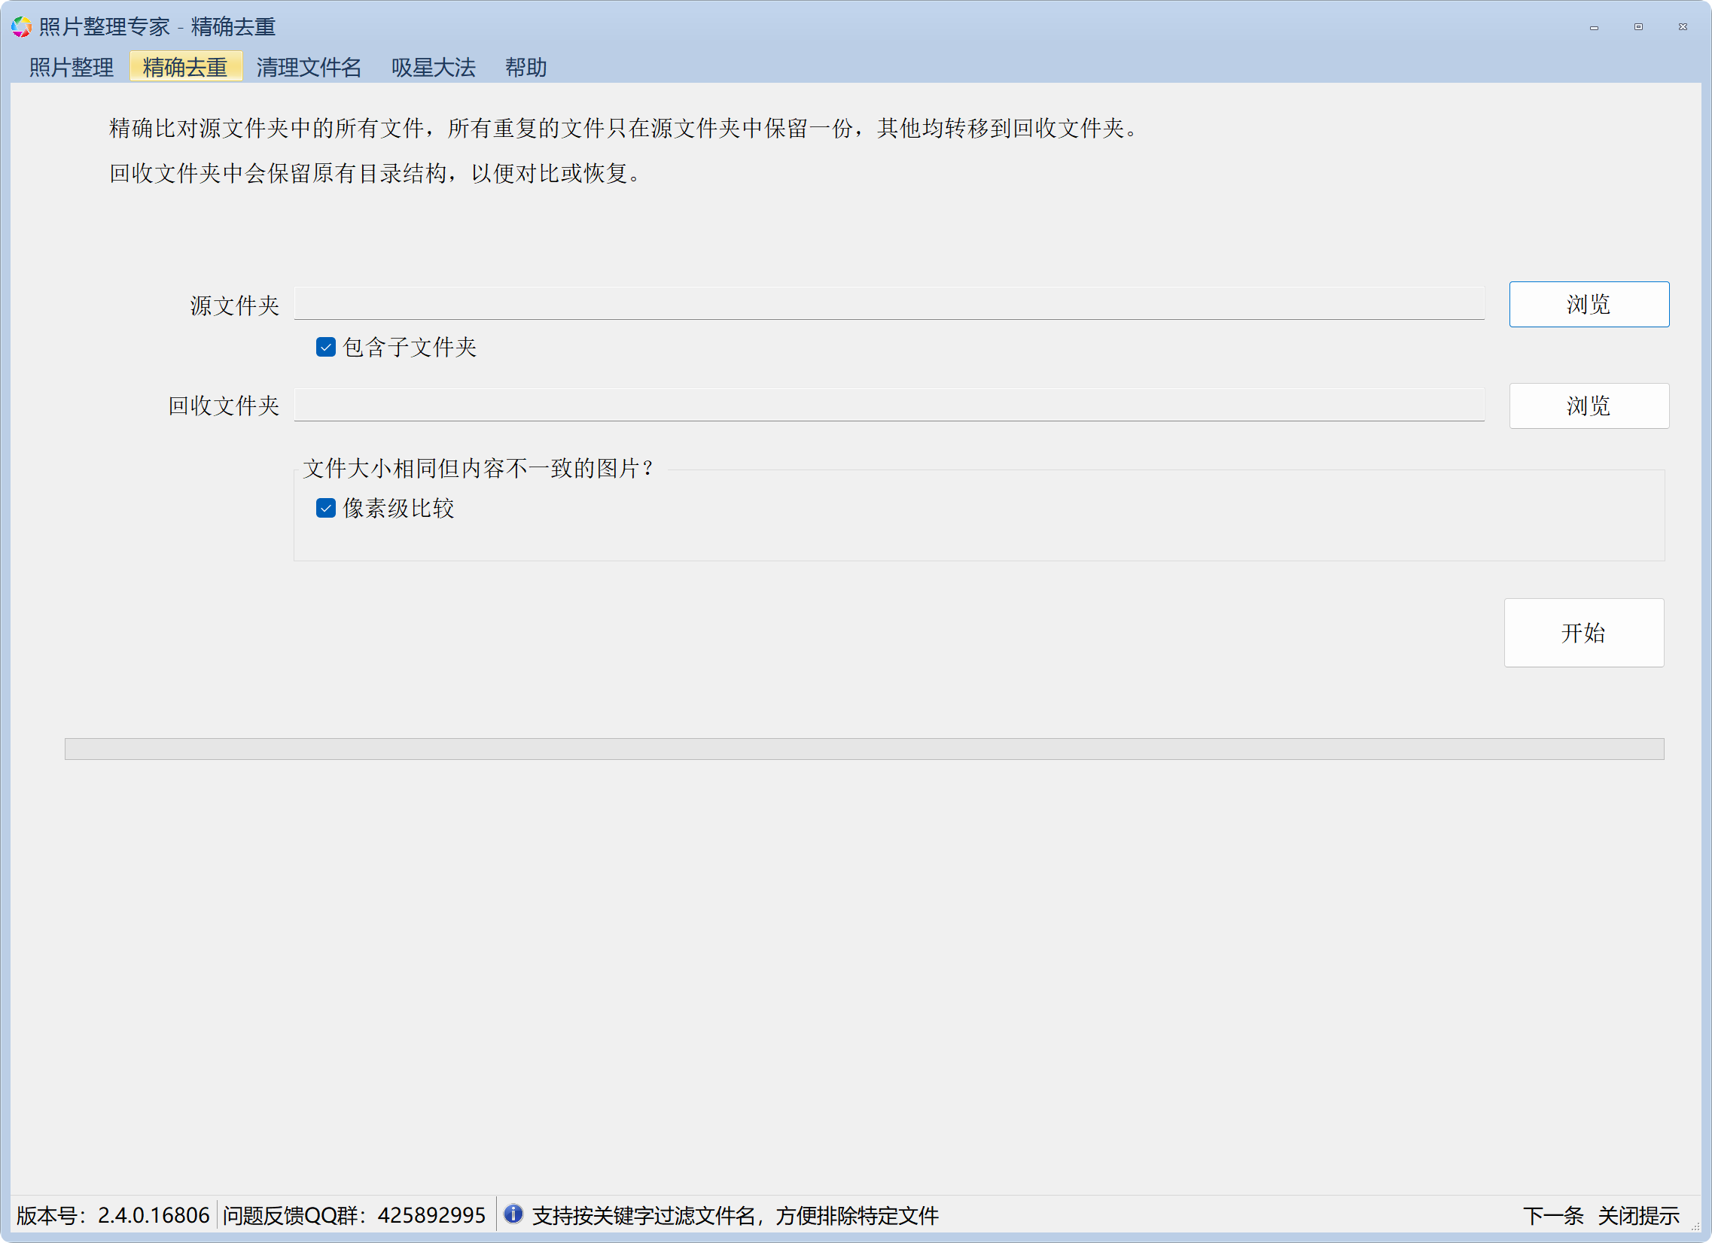This screenshot has width=1712, height=1243.
Task: Browse for the 回收文件夹 folder
Action: point(1589,406)
